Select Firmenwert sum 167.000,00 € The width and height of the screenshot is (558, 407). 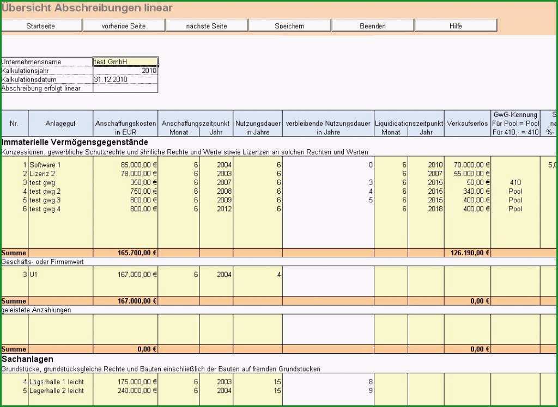125,301
